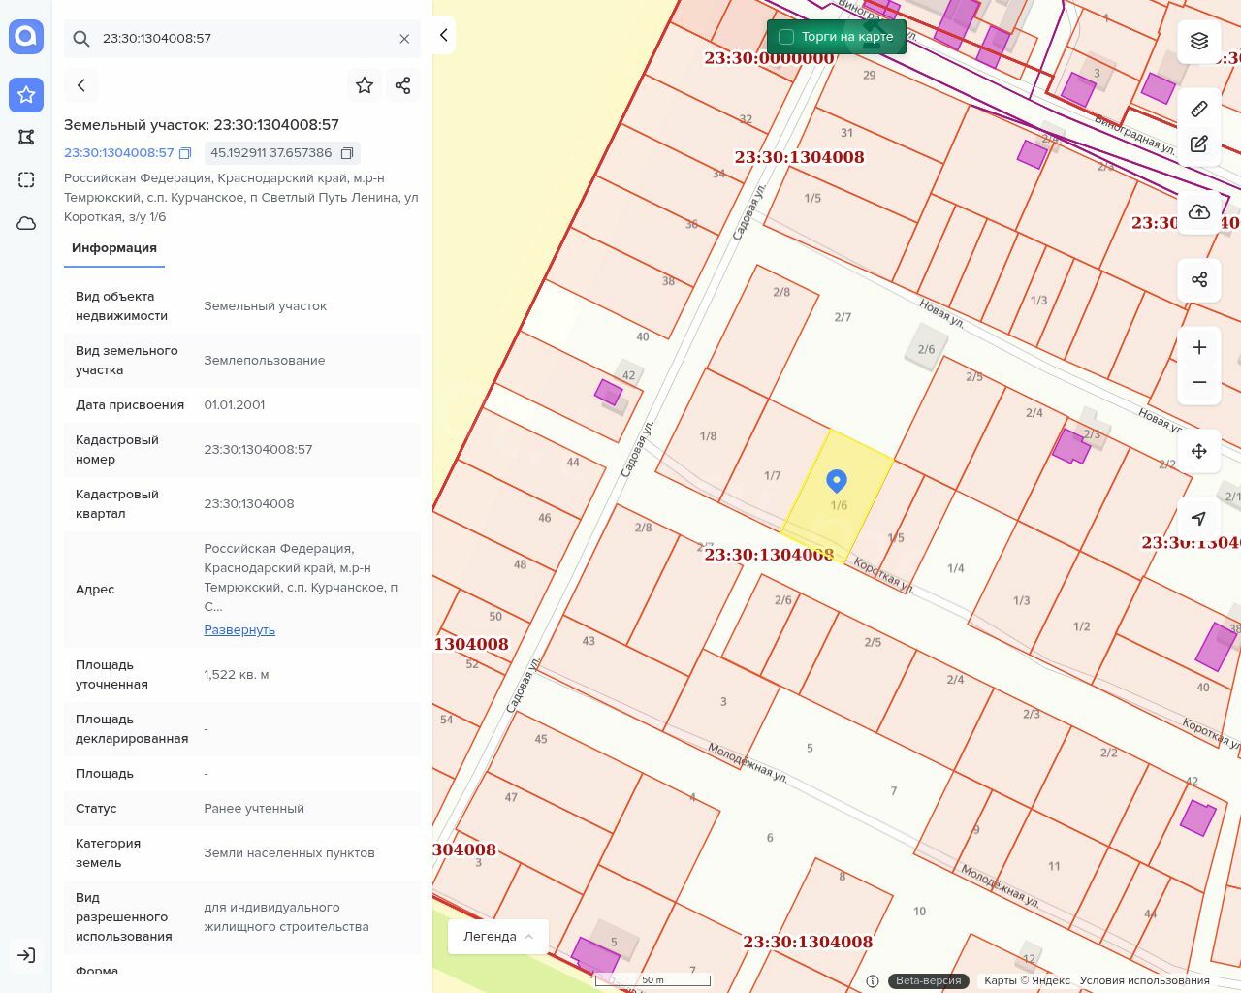Switch to the Информация tab
The width and height of the screenshot is (1241, 993).
point(114,248)
